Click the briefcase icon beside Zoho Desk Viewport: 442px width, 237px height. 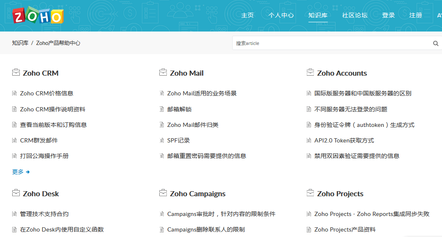[x=16, y=193]
